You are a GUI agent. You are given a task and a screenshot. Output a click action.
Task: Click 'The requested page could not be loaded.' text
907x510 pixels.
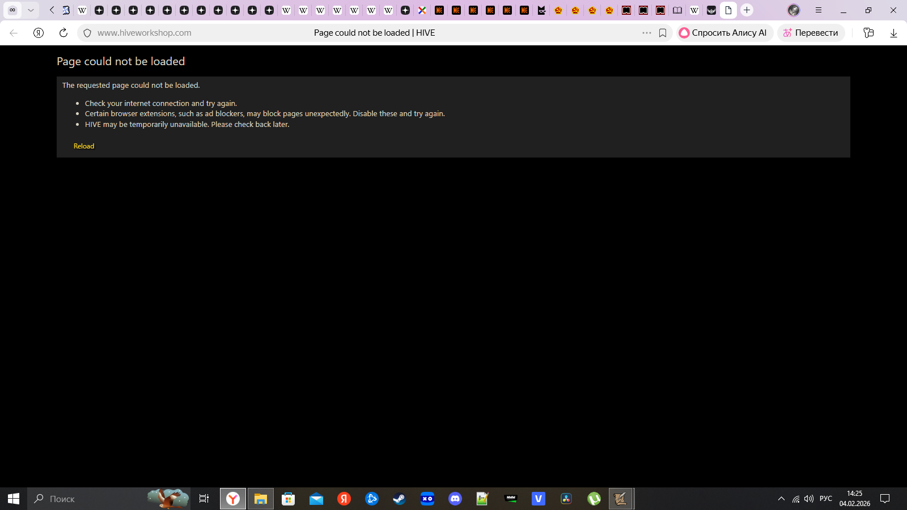[131, 86]
